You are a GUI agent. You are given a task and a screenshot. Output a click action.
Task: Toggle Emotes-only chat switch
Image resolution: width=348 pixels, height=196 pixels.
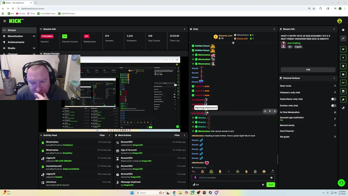point(333,106)
